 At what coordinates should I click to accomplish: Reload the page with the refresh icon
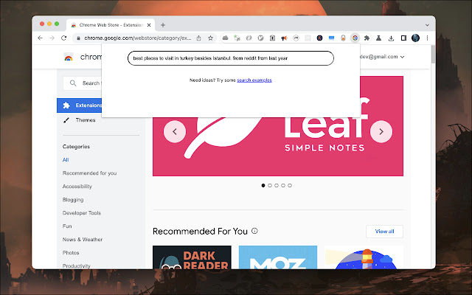pyautogui.click(x=63, y=38)
